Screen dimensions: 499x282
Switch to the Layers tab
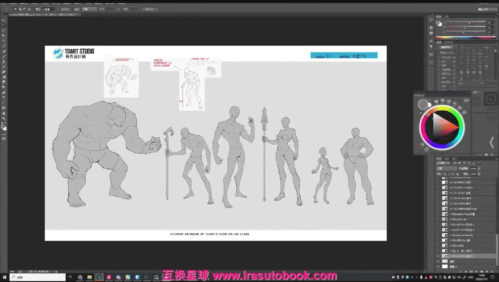coord(439,159)
